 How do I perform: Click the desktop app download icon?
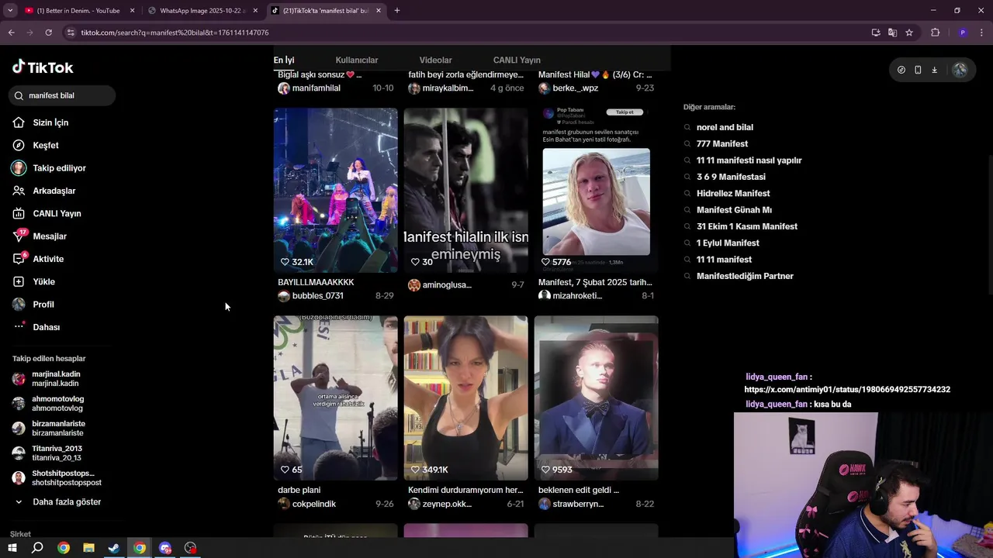[x=934, y=70]
